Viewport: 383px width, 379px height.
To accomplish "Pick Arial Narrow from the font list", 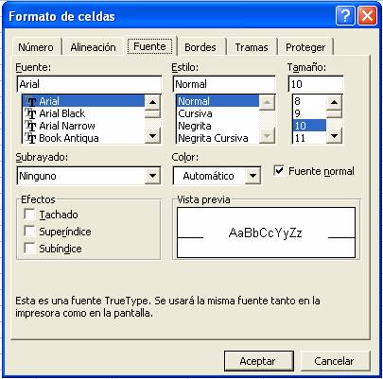I will (x=83, y=126).
